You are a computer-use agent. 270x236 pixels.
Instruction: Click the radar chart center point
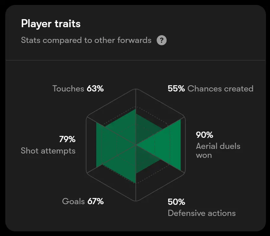pos(136,145)
